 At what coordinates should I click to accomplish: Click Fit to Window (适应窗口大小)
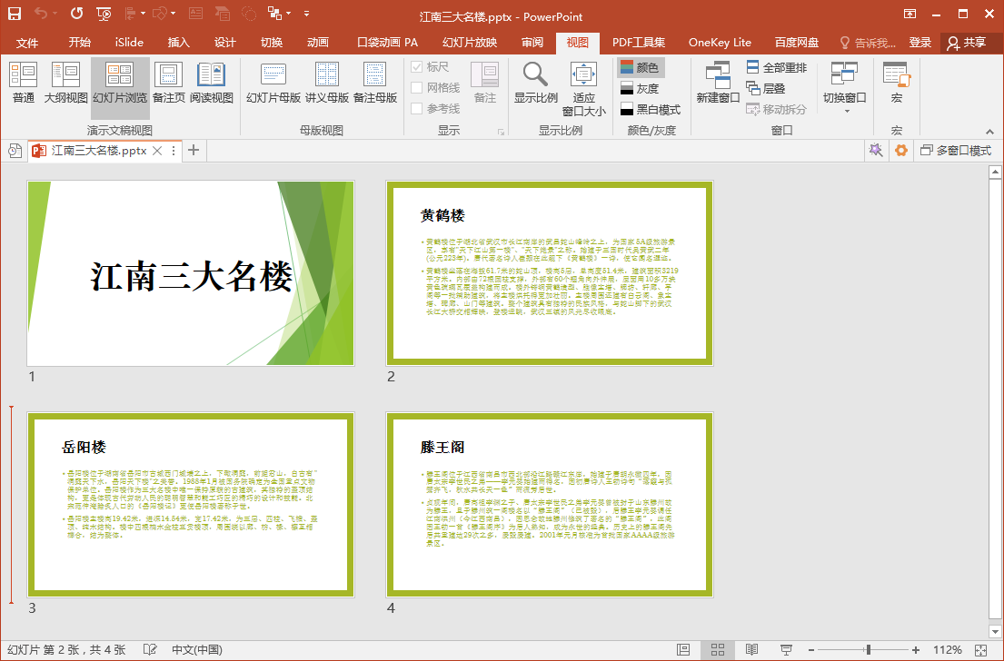(x=583, y=89)
